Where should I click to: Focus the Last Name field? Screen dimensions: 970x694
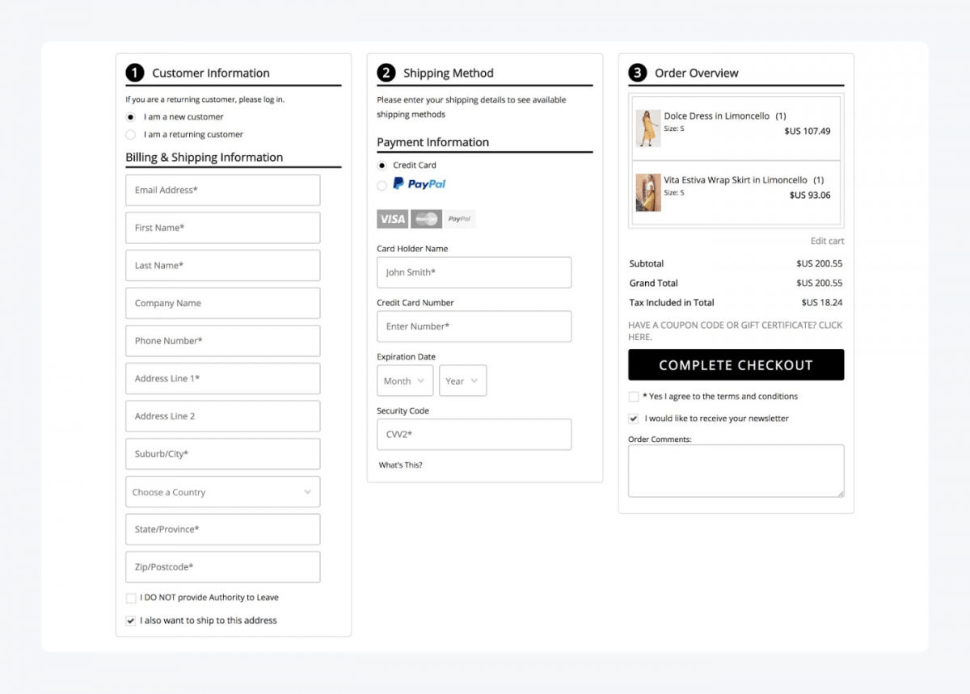(x=223, y=266)
